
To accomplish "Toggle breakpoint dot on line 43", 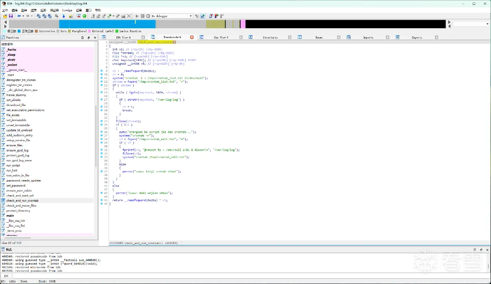I will (102, 193).
